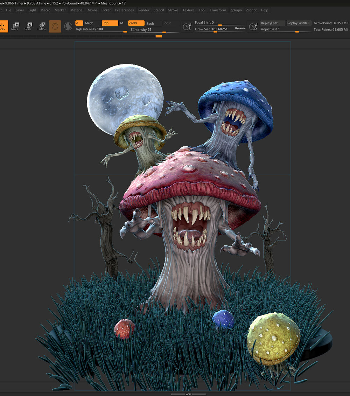Open the Layer menu
The height and width of the screenshot is (396, 350).
[x=20, y=10]
